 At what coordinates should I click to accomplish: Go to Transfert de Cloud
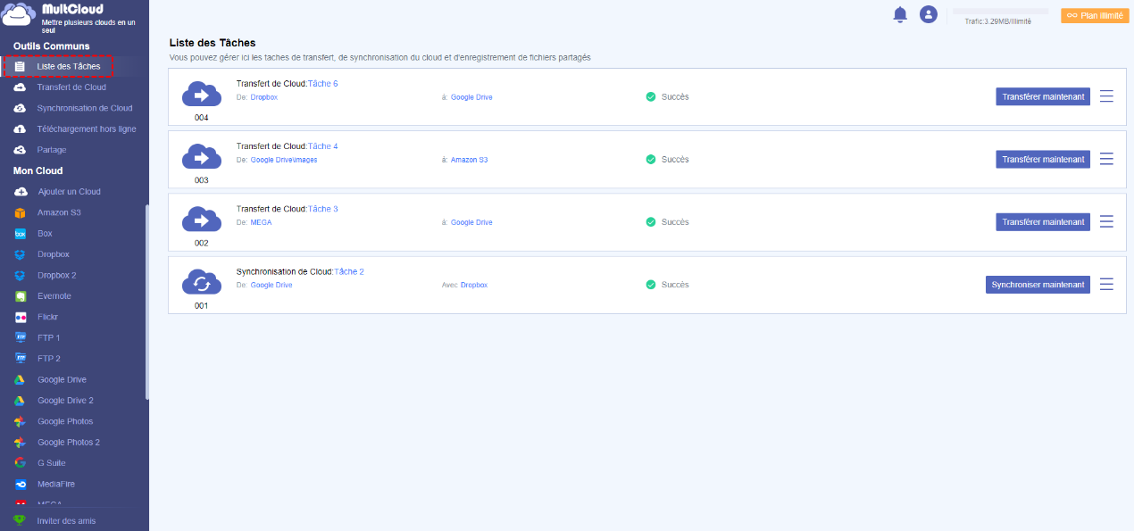point(71,87)
